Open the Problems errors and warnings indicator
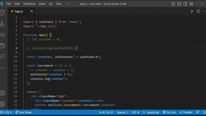206x116 pixels. tap(6, 112)
